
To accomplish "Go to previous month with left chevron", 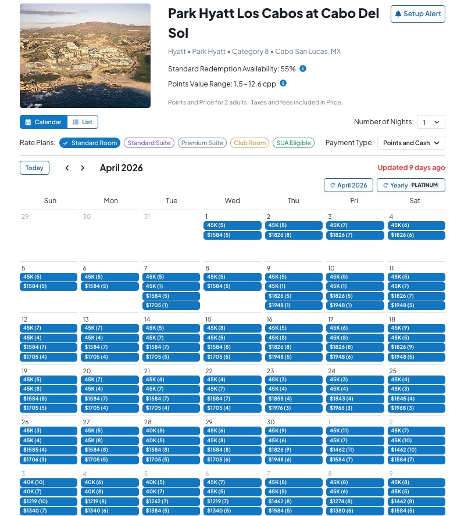I will coord(67,168).
